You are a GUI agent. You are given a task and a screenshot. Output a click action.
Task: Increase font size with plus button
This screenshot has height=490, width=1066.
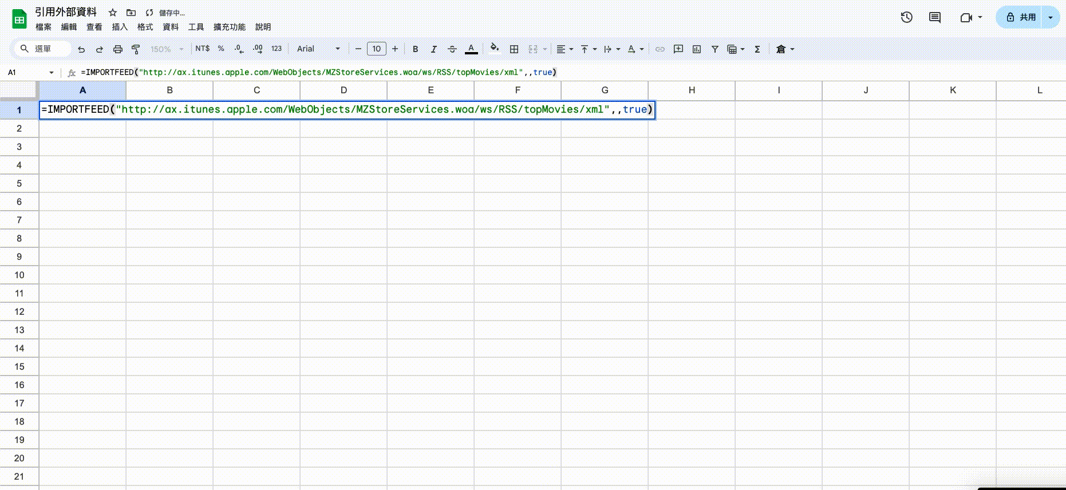(x=395, y=49)
